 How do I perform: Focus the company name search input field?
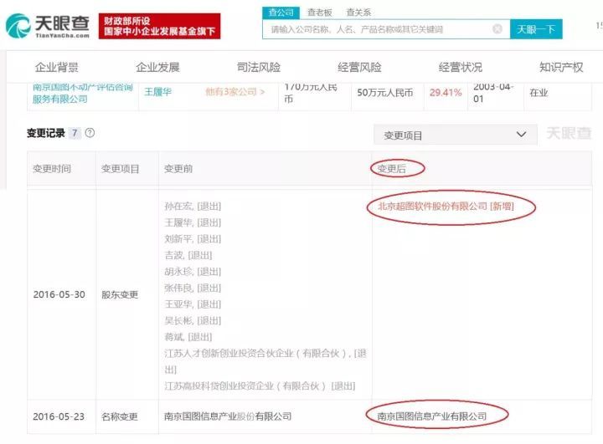[x=386, y=29]
